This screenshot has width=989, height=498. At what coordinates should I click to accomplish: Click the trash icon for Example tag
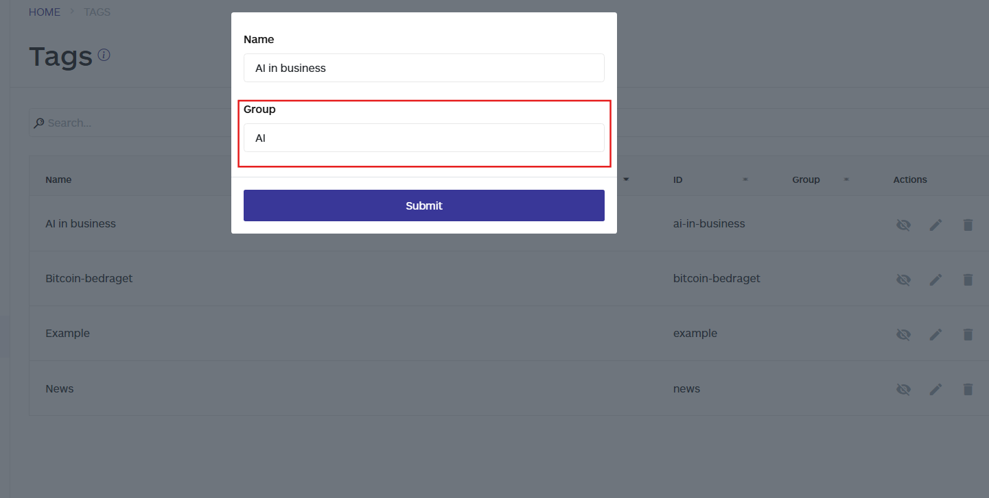(968, 334)
